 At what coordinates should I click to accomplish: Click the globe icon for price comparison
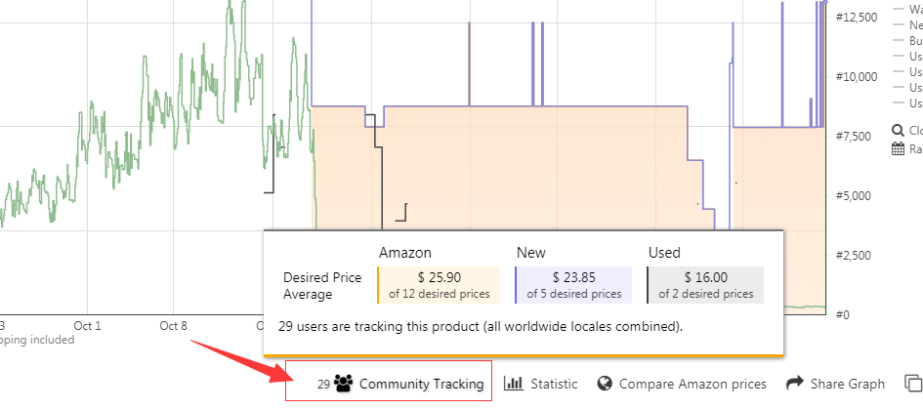tap(604, 384)
